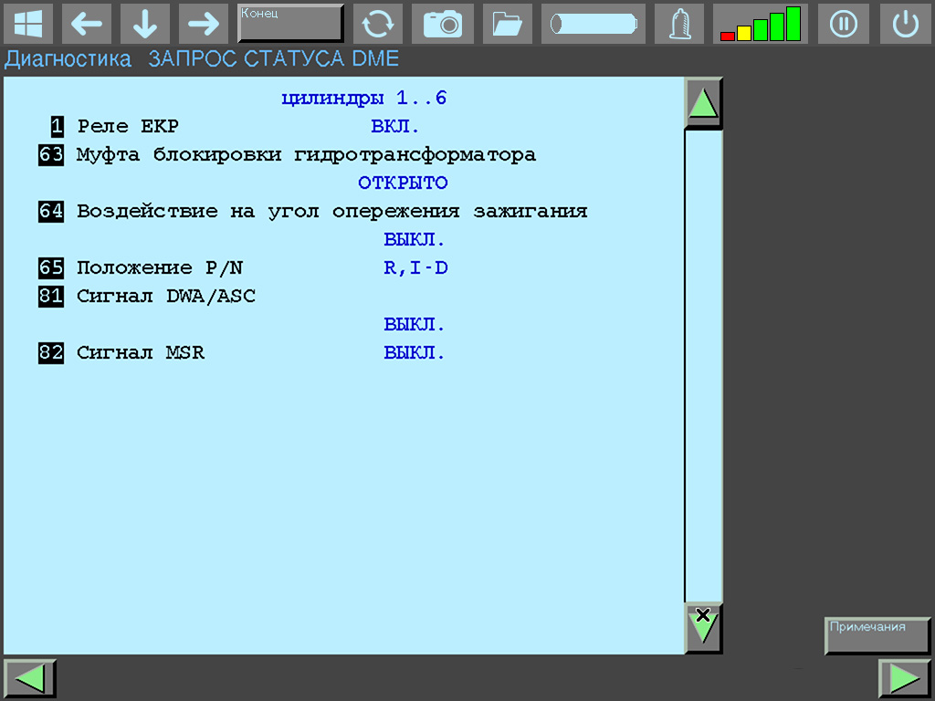The image size is (935, 701).
Task: Click the scrollbar up arrow
Action: pos(702,102)
